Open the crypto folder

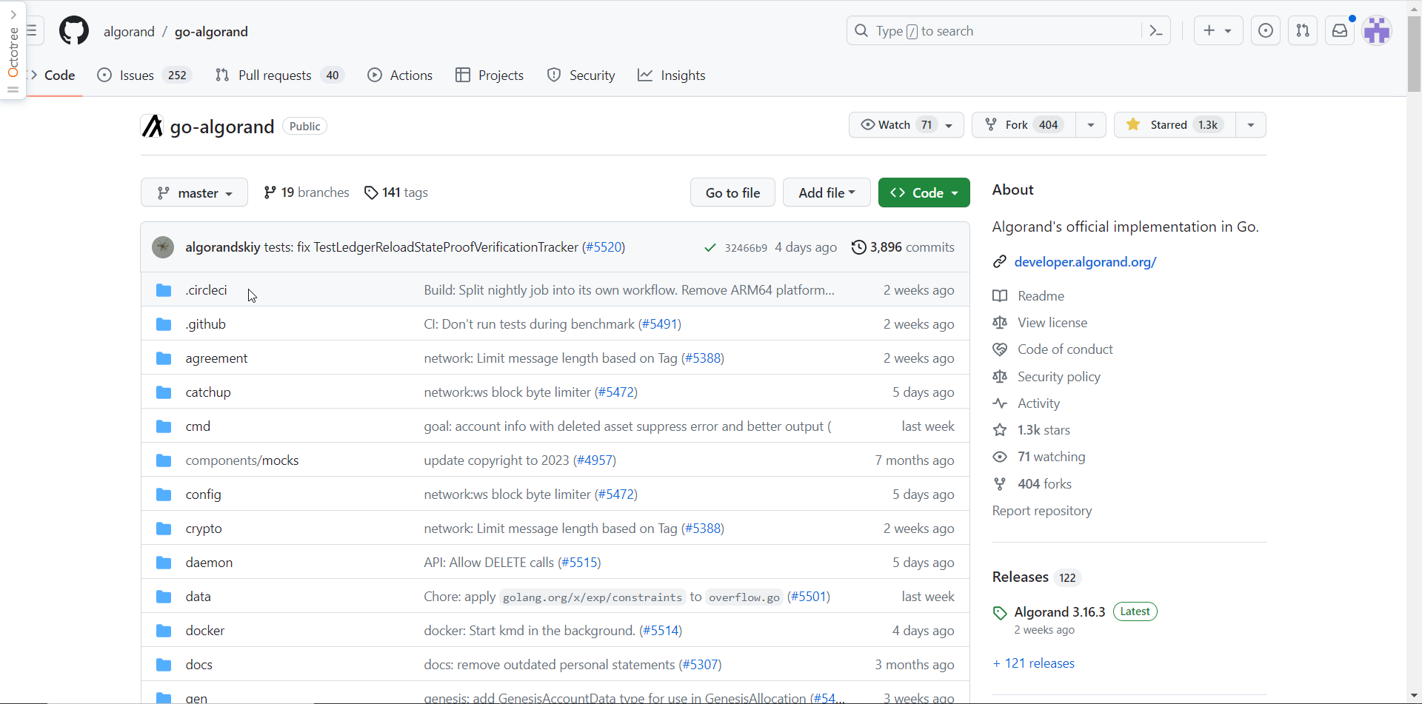(204, 528)
